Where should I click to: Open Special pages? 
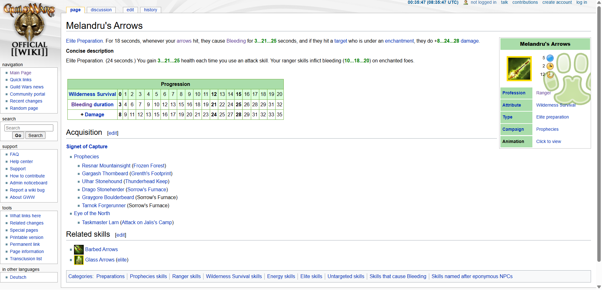pos(24,230)
